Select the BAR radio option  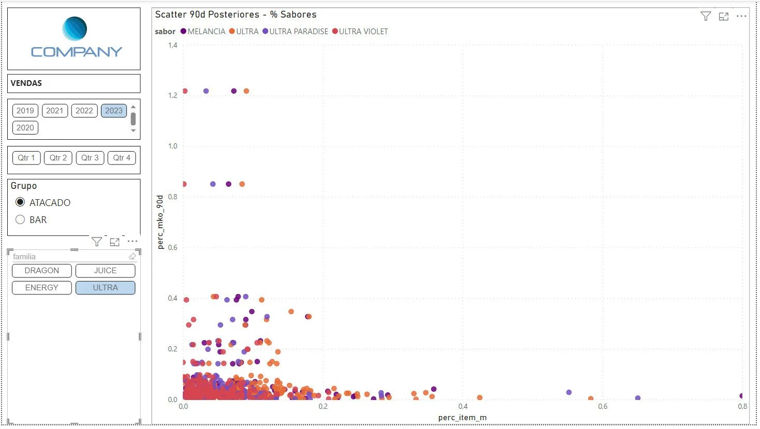[20, 219]
